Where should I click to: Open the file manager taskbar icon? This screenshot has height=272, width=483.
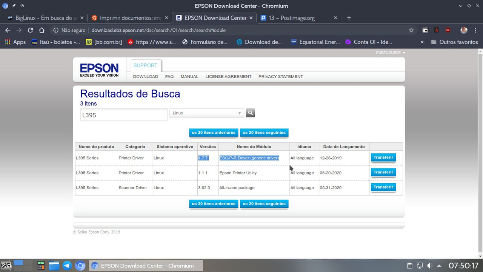(54, 266)
